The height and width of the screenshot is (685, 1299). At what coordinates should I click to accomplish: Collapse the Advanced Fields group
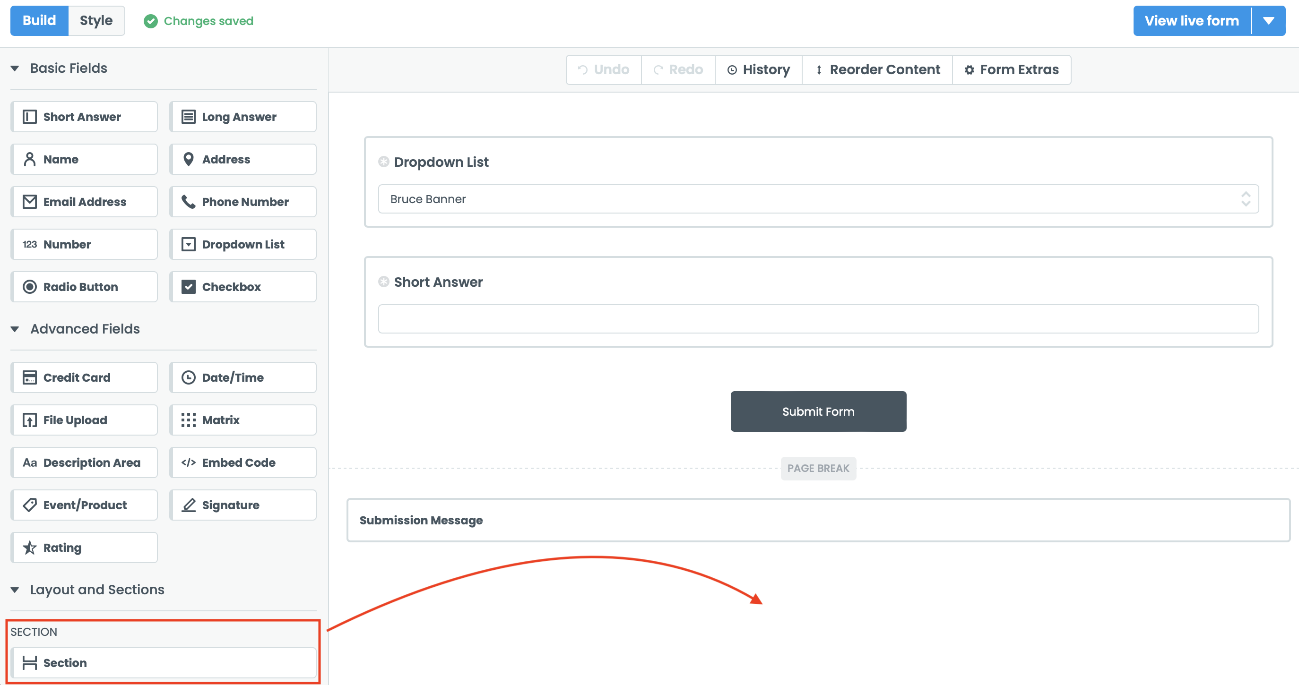pos(15,329)
